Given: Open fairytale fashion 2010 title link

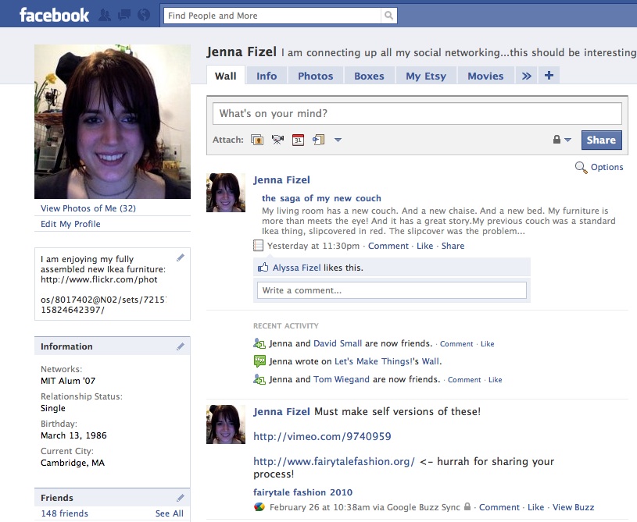Looking at the screenshot, I should tap(302, 492).
